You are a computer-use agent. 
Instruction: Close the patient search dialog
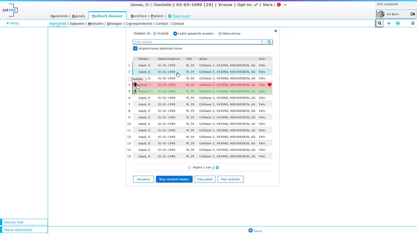[276, 31]
